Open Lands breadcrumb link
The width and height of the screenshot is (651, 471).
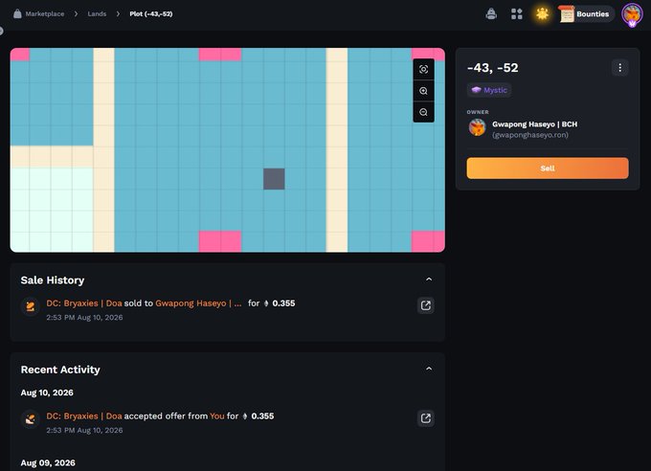97,13
